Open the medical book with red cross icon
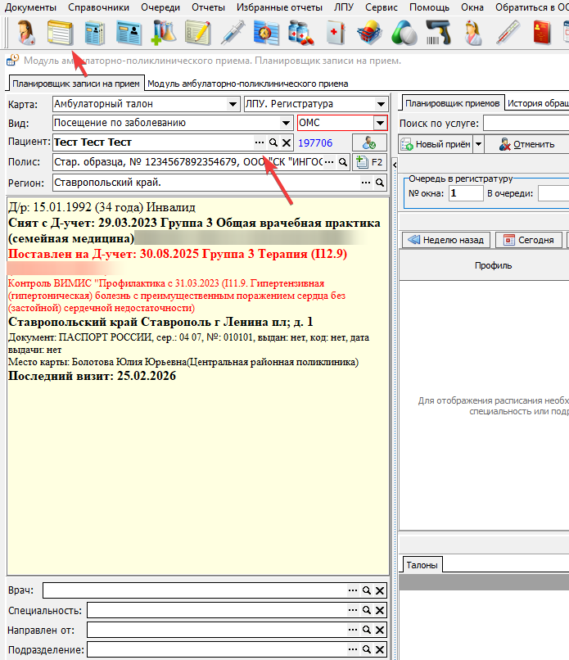 tap(336, 33)
